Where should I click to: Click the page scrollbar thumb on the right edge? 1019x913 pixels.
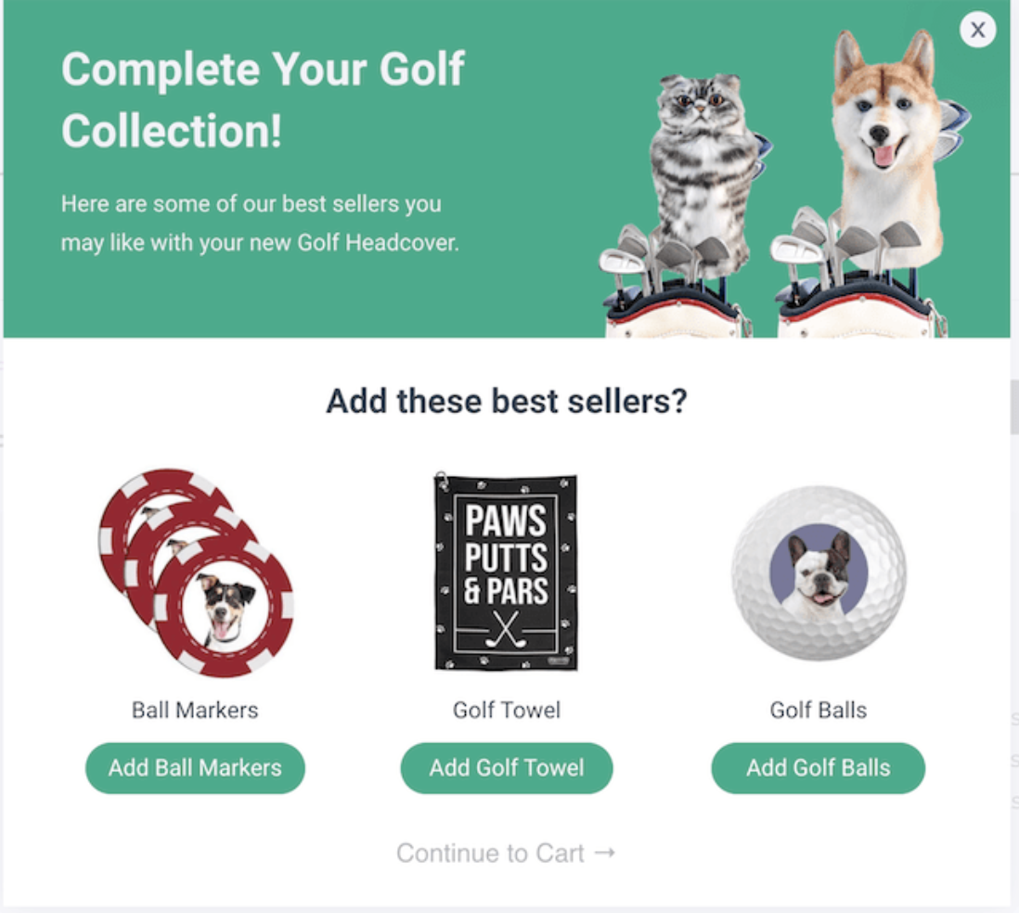coord(1014,407)
